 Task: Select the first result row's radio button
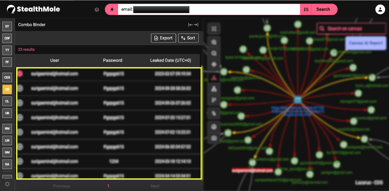click(20, 74)
